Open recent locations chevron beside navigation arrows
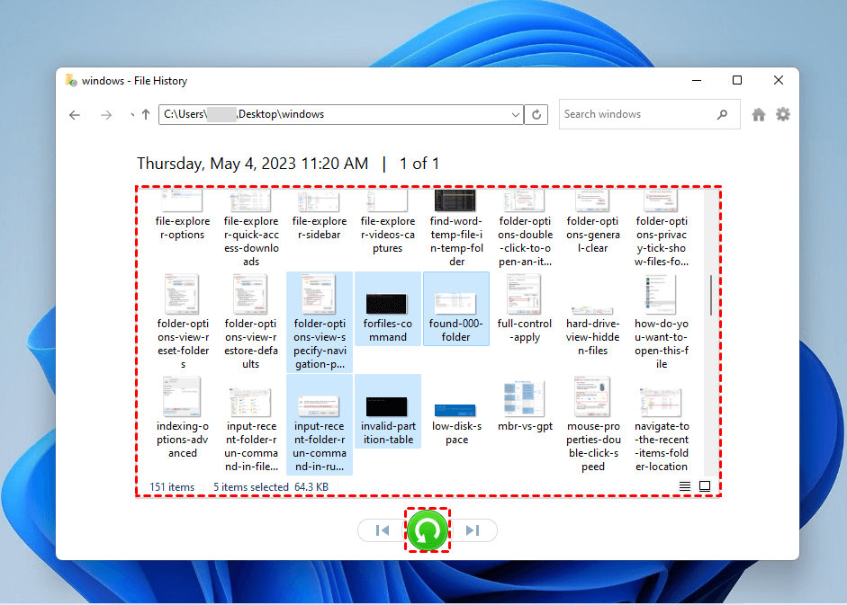The width and height of the screenshot is (847, 605). 132,115
